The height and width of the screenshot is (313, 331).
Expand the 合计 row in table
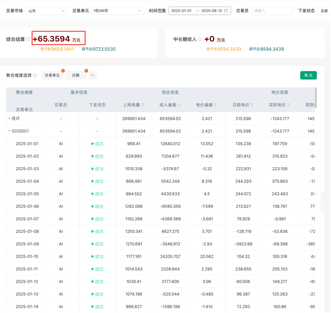[x=10, y=119]
